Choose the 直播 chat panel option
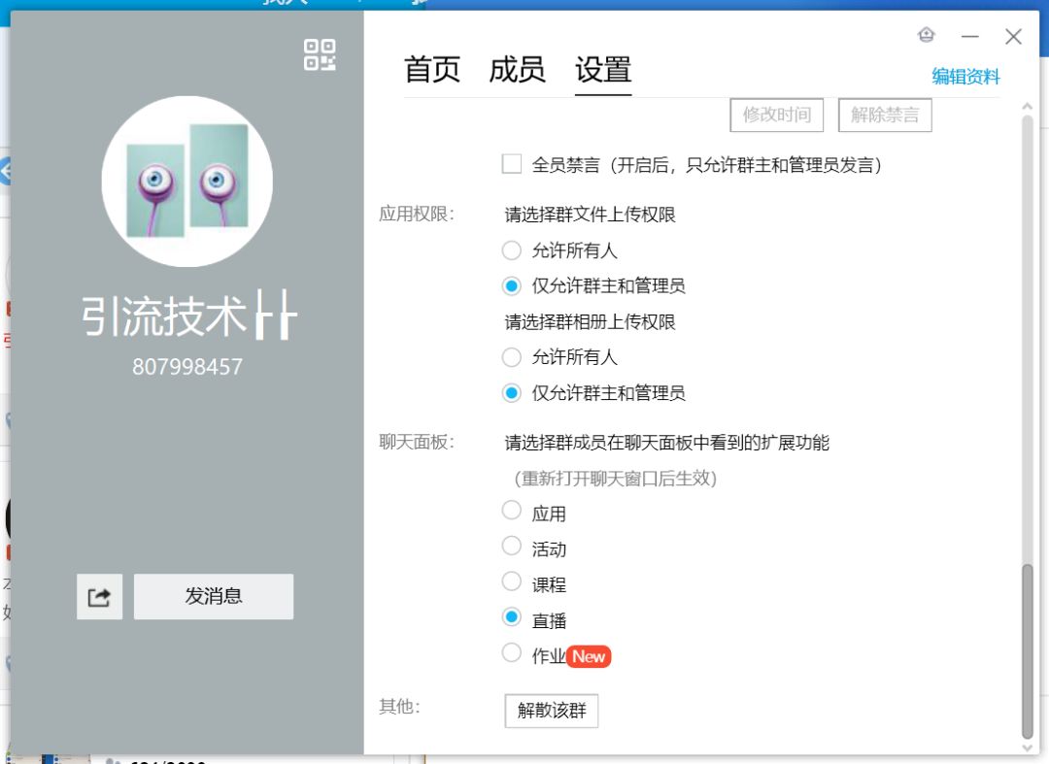The image size is (1049, 764). (x=512, y=616)
